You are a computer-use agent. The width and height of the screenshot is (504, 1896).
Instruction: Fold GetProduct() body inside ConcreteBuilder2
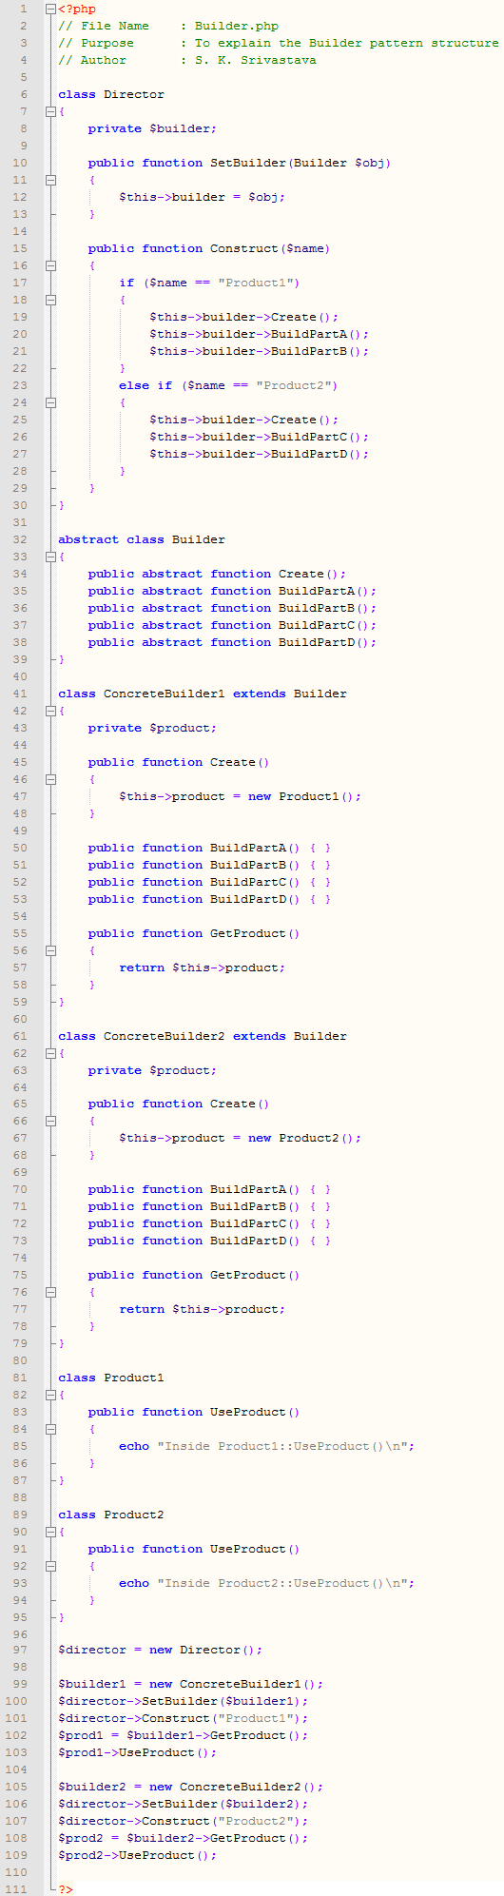(x=50, y=1292)
